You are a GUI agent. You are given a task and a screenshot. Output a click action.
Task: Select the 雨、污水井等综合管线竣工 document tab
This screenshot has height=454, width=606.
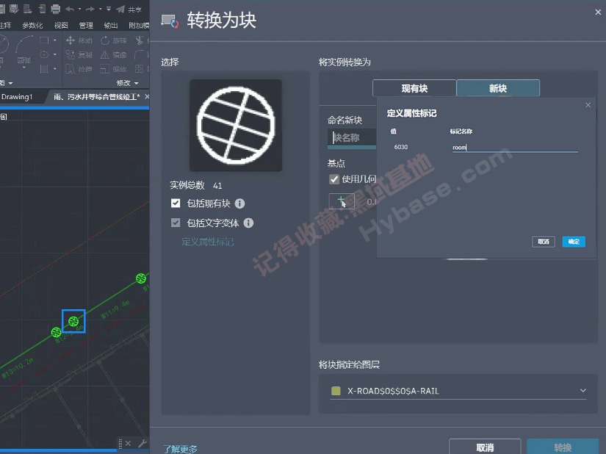(97, 96)
